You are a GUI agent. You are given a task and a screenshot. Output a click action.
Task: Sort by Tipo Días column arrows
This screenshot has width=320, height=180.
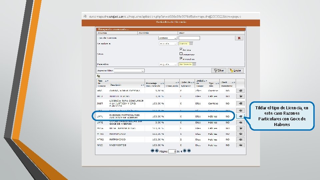(x=217, y=83)
